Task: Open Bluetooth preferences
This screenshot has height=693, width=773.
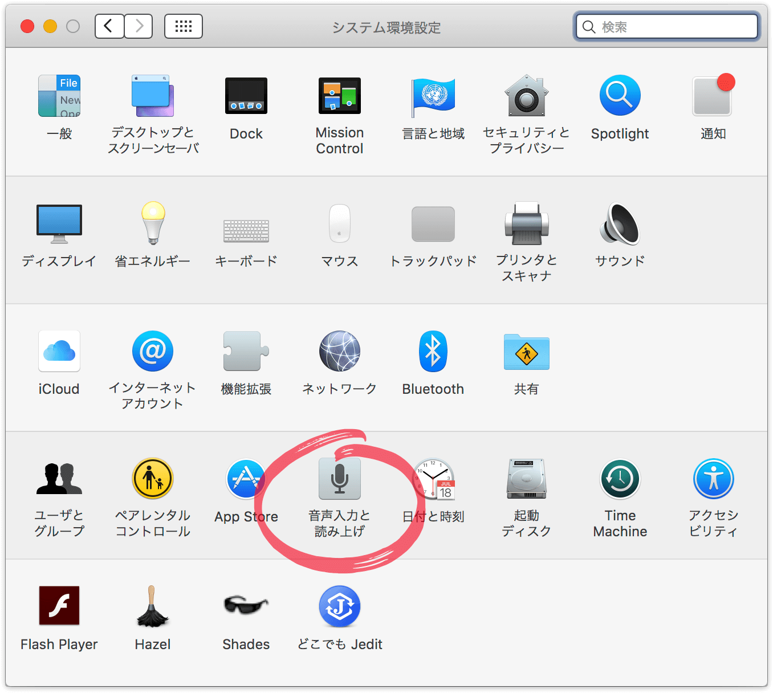Action: point(433,351)
